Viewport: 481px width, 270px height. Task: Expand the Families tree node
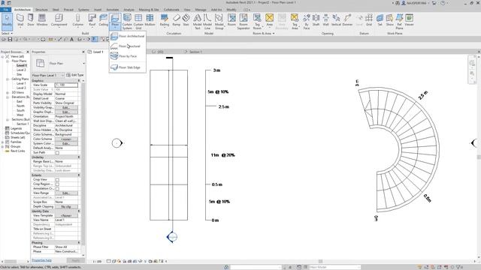(x=3, y=142)
